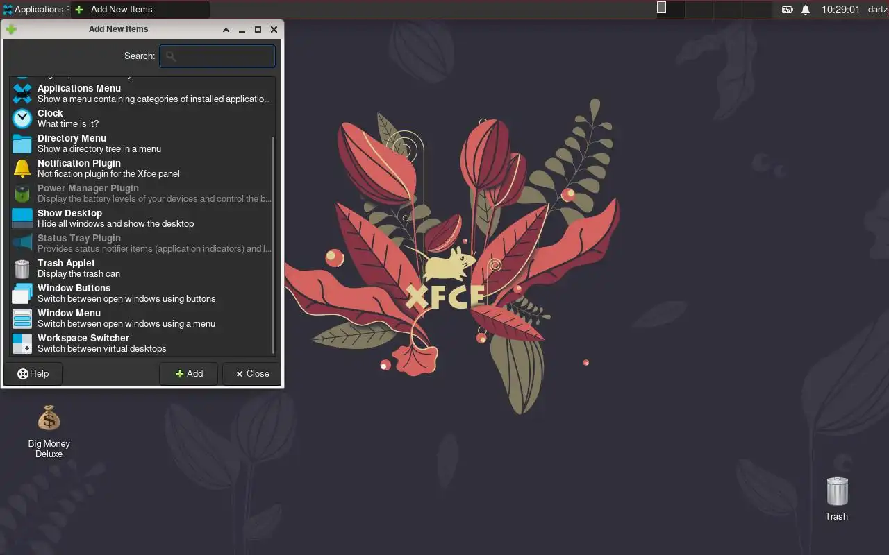Click the Add button

tap(189, 373)
